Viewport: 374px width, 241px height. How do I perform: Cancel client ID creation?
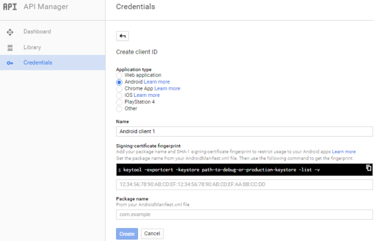tap(152, 234)
